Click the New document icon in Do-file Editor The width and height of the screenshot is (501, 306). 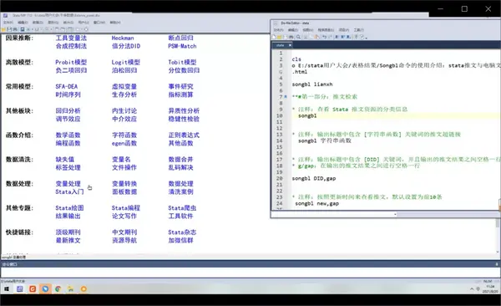tap(274, 37)
